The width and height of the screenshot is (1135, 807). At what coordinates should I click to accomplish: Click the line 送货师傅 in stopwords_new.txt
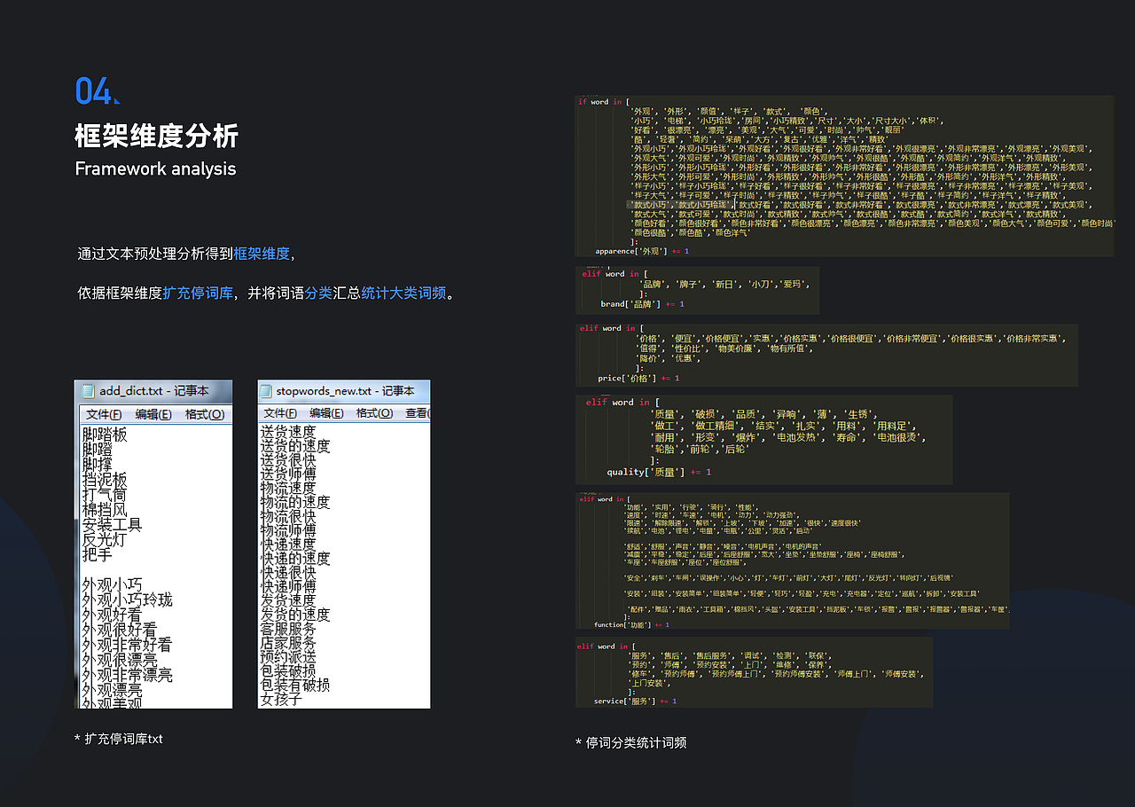(x=287, y=474)
